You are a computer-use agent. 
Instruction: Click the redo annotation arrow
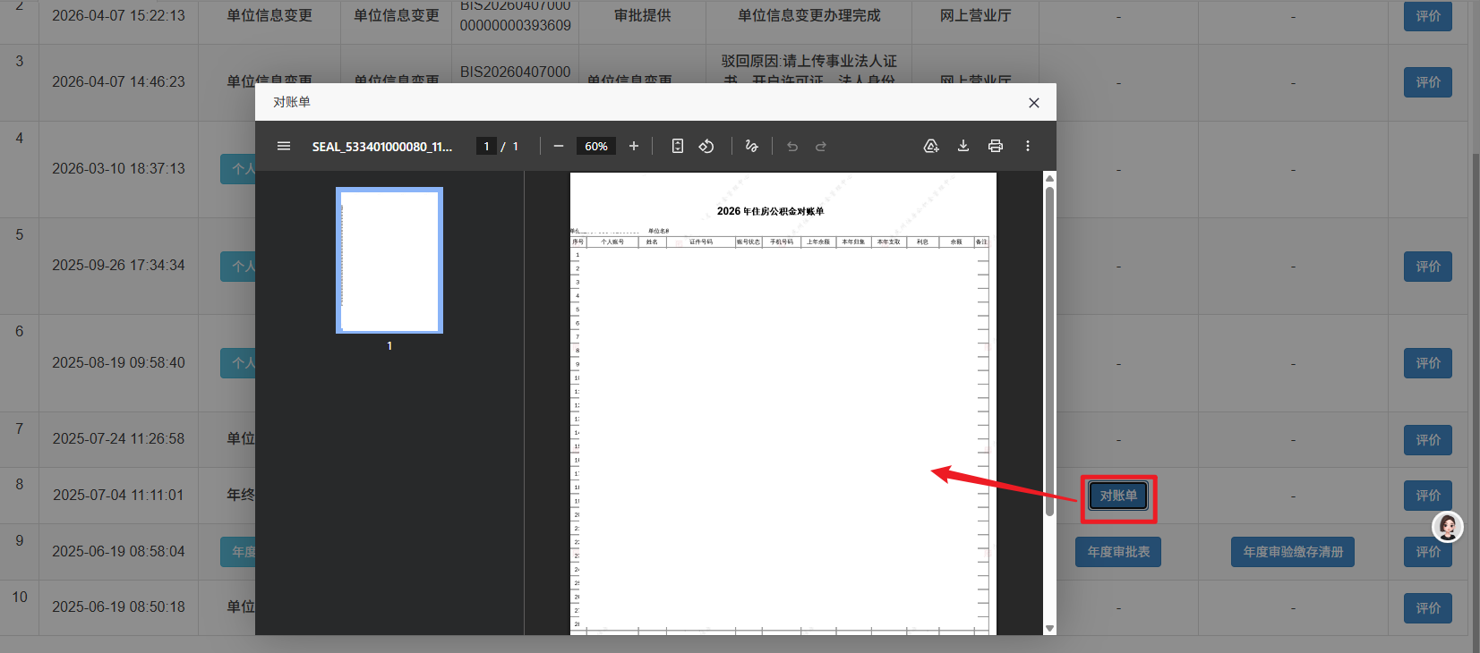pyautogui.click(x=821, y=146)
